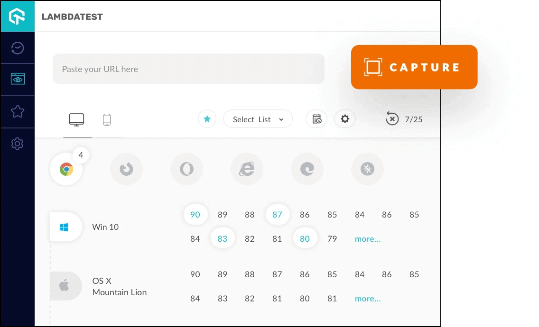This screenshot has width=539, height=327.
Task: Open sidebar settings with the gear icon
Action: point(17,144)
